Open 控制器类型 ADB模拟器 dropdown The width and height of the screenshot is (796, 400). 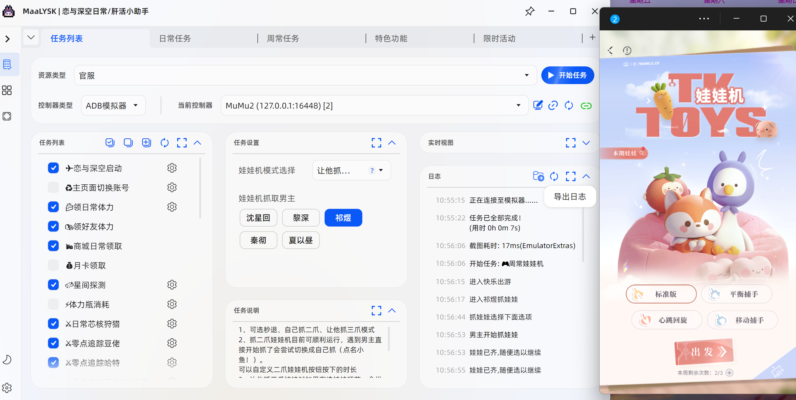pos(114,105)
